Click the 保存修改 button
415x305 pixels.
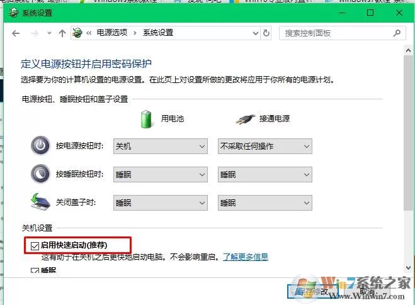(x=313, y=292)
